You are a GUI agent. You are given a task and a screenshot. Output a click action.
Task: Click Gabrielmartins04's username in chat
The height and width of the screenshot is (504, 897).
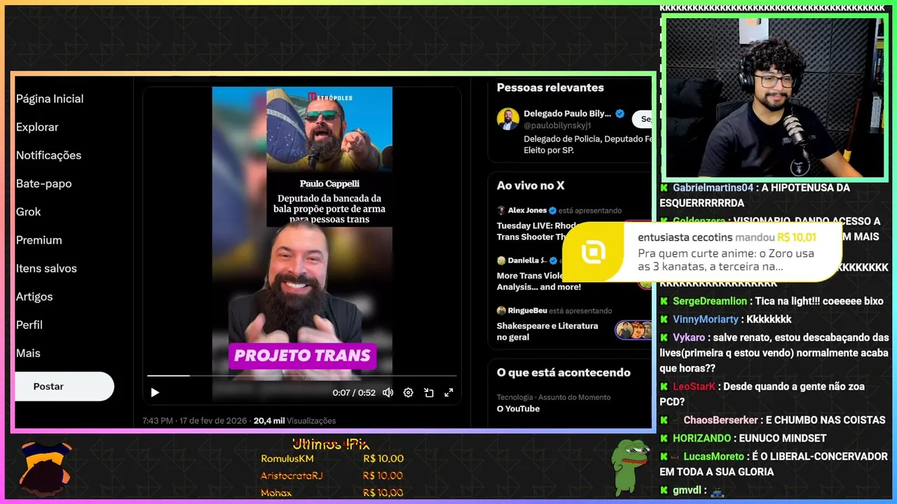point(713,188)
